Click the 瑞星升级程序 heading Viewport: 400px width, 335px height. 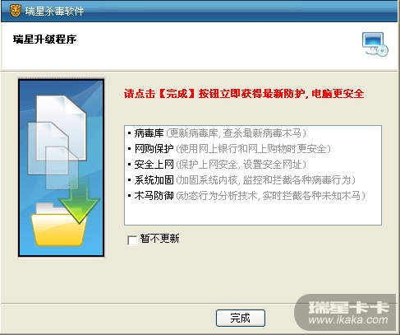pyautogui.click(x=44, y=40)
